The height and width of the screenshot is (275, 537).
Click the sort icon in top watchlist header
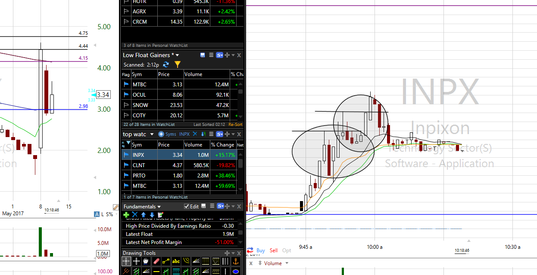coord(203,134)
